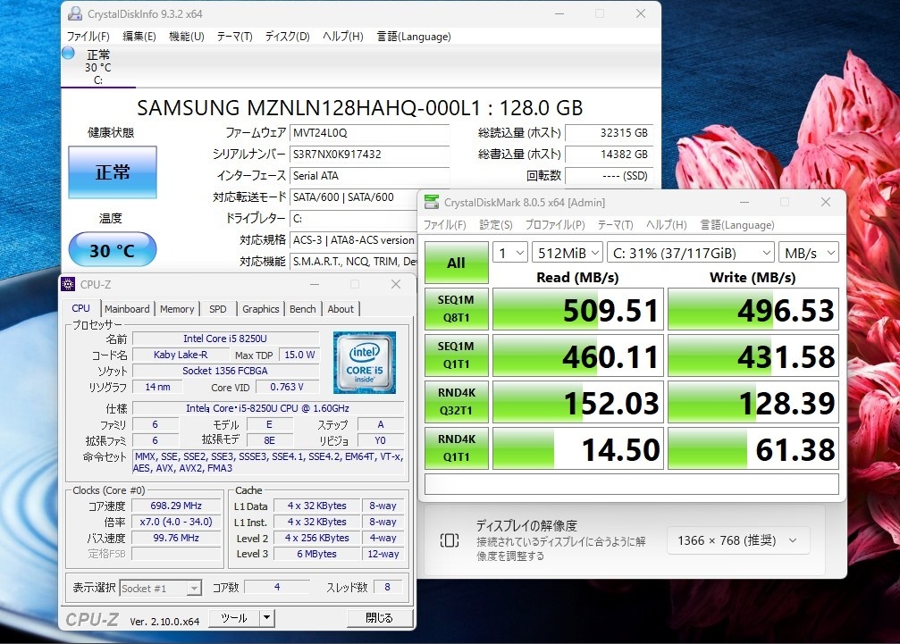Expand the ツール dropdown arrow in CPU-Z
The image size is (900, 644).
point(266,617)
